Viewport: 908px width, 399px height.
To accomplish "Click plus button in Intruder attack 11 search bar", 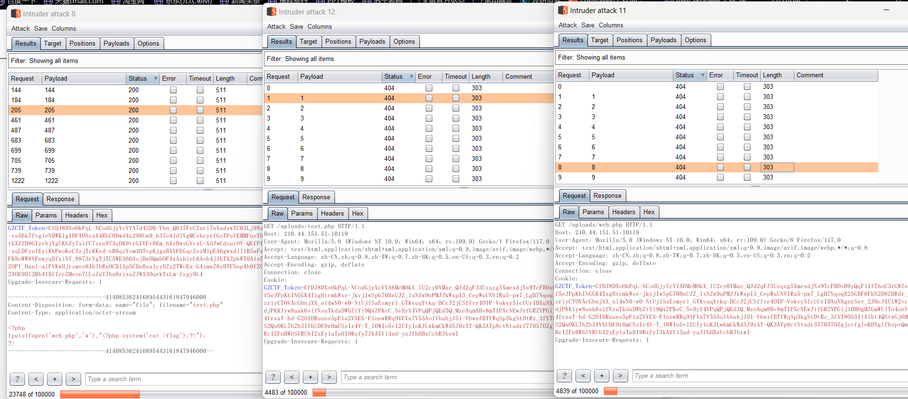I will (x=602, y=375).
